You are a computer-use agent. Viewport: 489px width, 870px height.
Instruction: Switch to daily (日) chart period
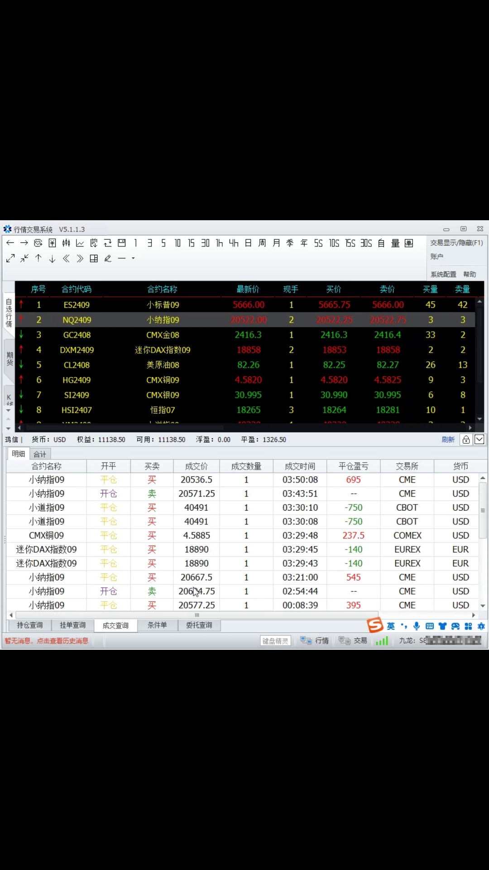(x=248, y=243)
